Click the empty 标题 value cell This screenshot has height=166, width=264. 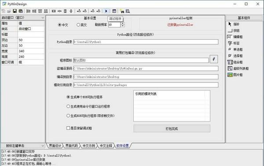tap(31, 34)
